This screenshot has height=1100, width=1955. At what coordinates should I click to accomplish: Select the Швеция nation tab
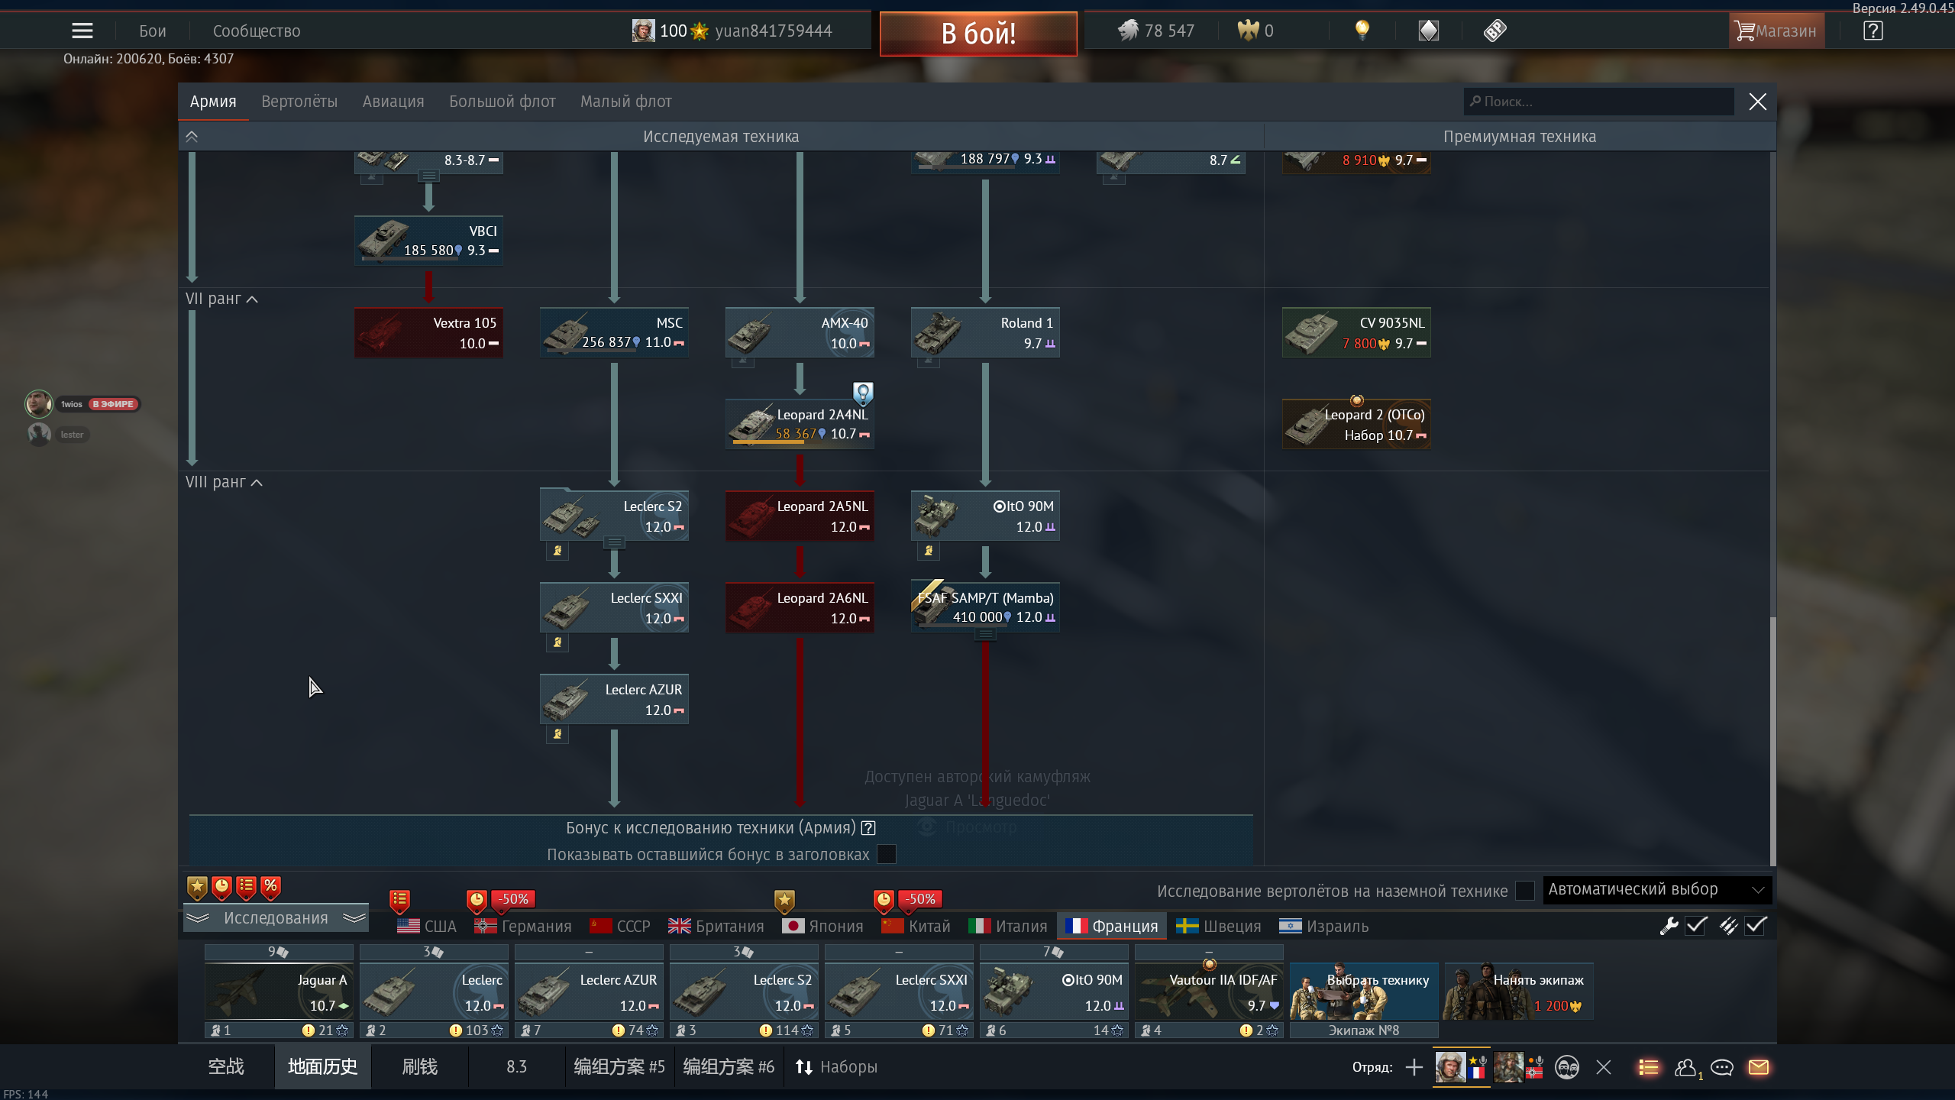pos(1218,926)
